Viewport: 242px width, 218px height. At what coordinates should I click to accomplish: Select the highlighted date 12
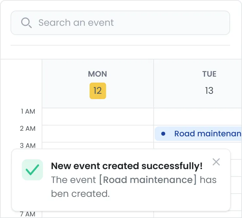click(x=98, y=91)
